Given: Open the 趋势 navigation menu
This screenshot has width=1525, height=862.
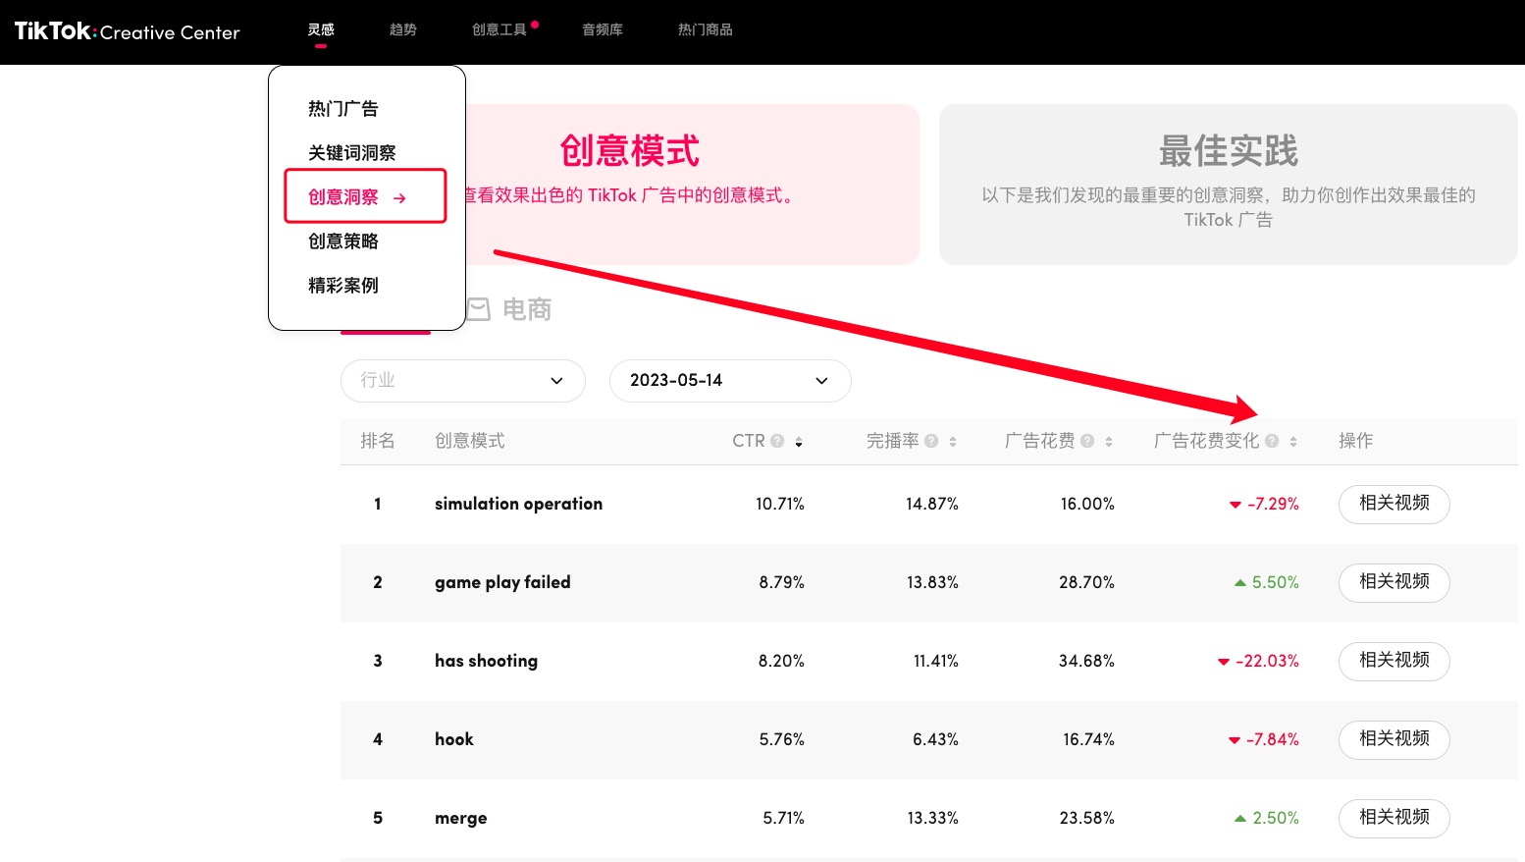Looking at the screenshot, I should 402,29.
